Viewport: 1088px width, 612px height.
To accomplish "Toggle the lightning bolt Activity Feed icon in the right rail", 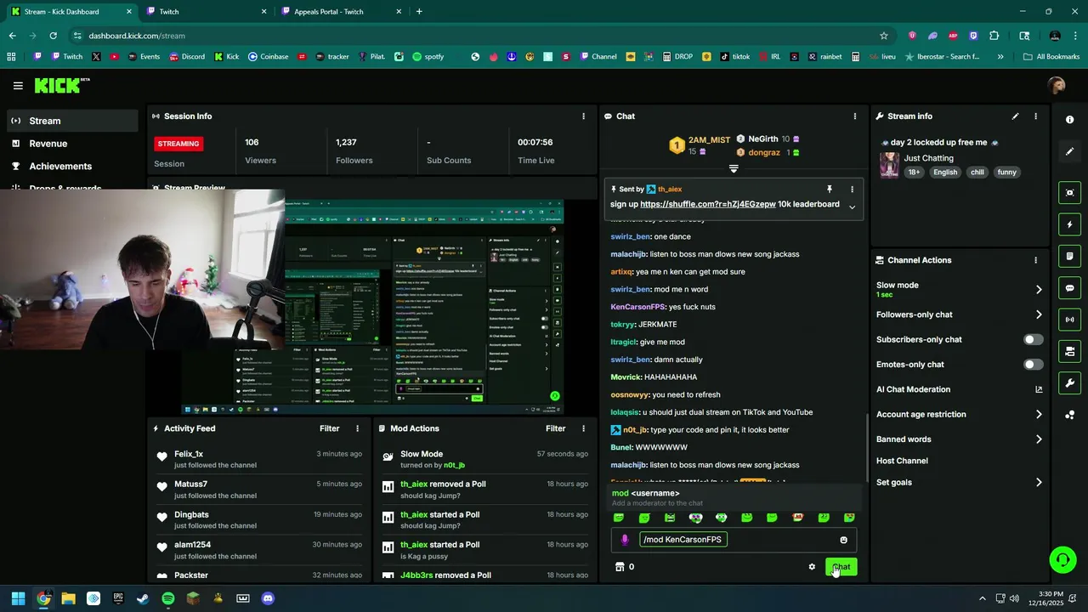I will tap(1069, 224).
